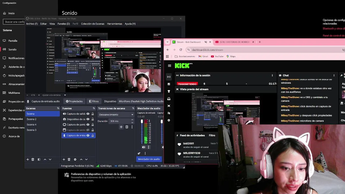Viewport: 345px width, 194px height.
Task: Open Chat panel three-dot options
Action: pos(334,75)
